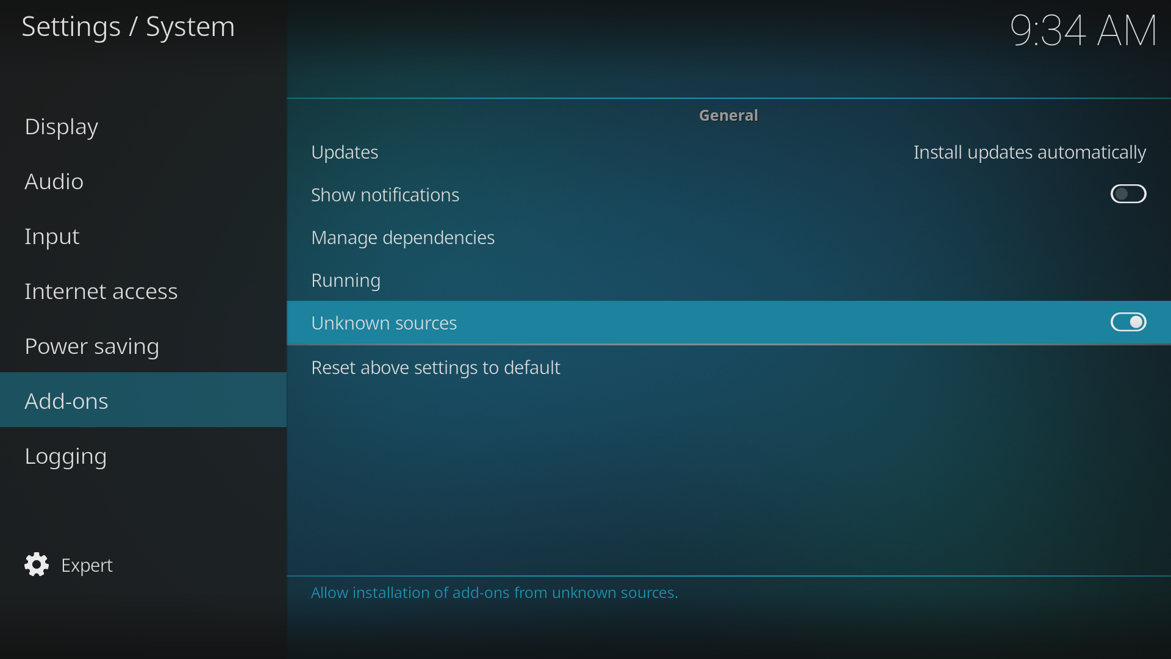Click the Show notifications label
Image resolution: width=1171 pixels, height=659 pixels.
(x=385, y=195)
